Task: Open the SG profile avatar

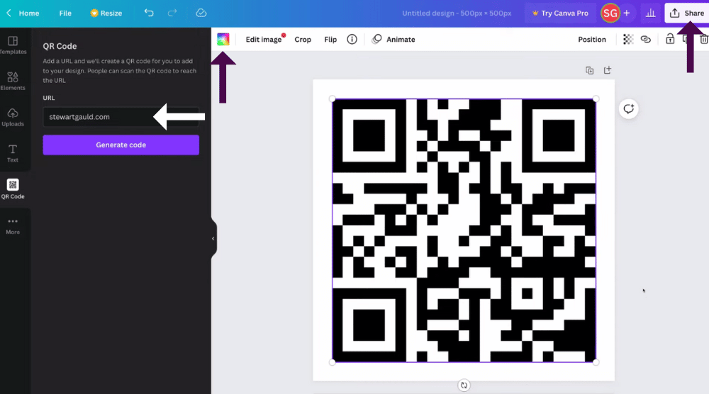Action: 610,13
